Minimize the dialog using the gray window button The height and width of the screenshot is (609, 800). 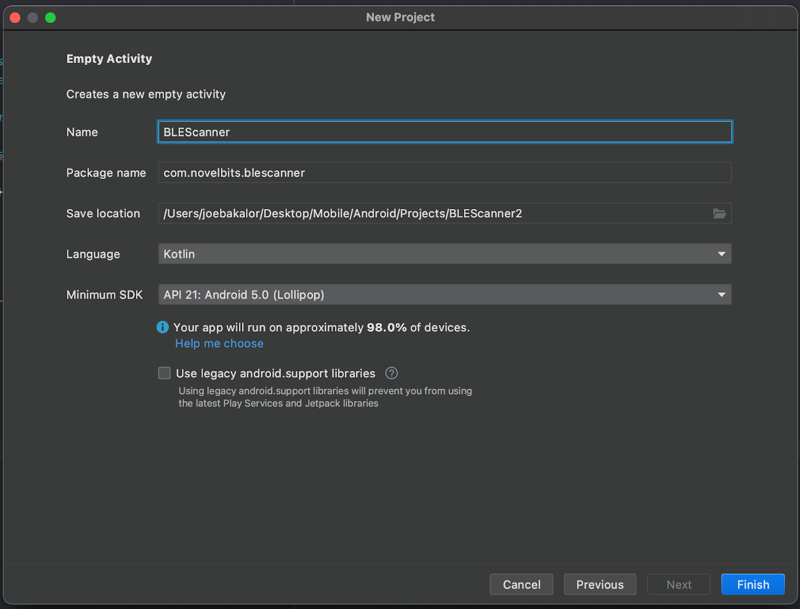point(32,17)
